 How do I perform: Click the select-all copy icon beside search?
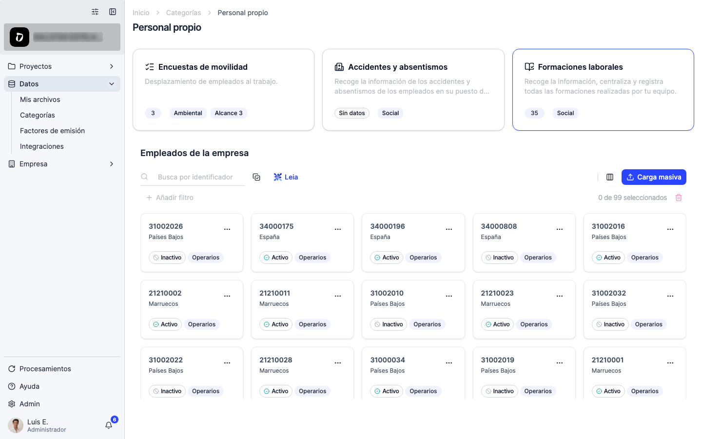(x=256, y=177)
